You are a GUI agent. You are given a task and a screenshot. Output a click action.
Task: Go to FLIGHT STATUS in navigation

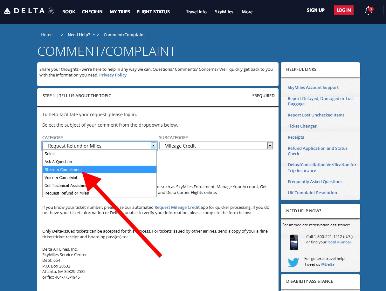coord(153,12)
